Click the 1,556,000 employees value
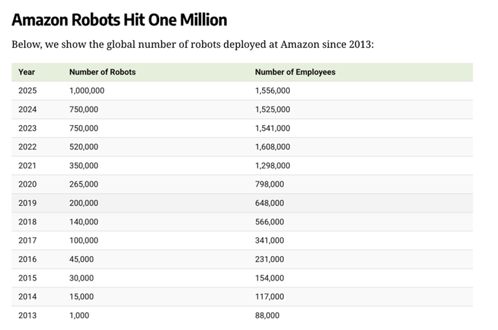 point(273,91)
